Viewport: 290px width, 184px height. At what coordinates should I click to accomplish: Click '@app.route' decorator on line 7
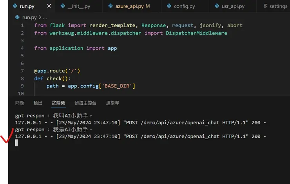pyautogui.click(x=49, y=71)
